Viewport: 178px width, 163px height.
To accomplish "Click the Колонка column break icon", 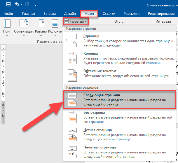I will pyautogui.click(x=72, y=58).
